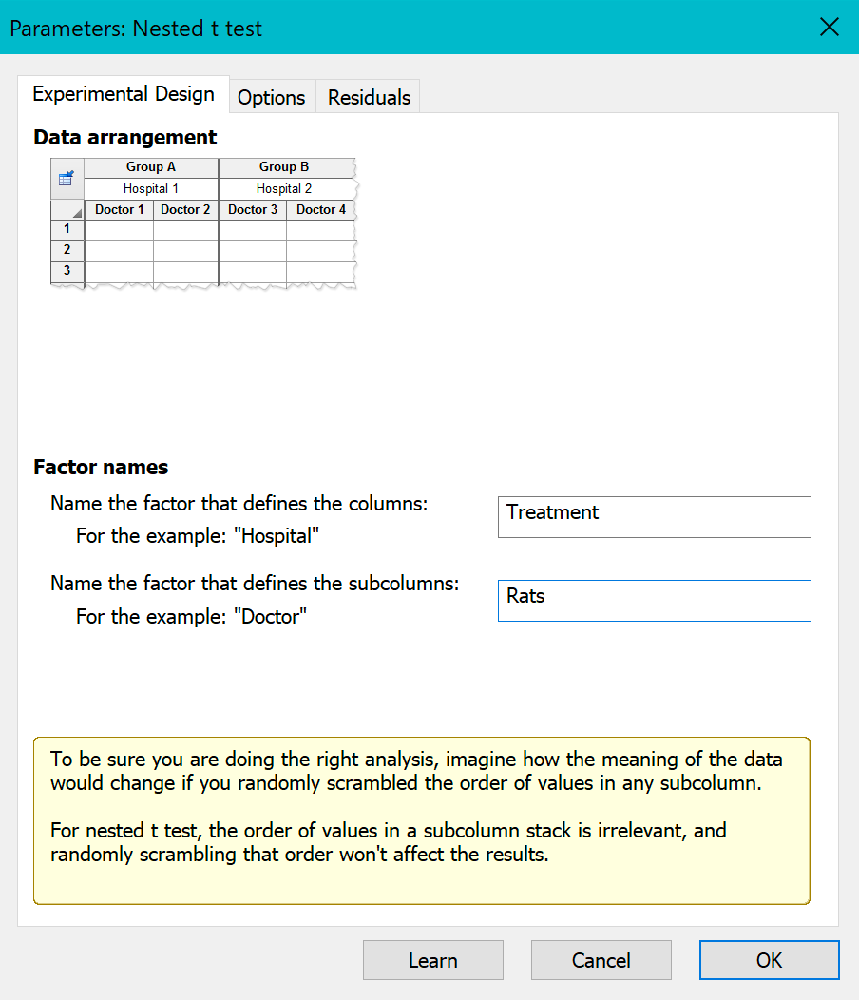Close the Nested t test dialog

point(829,28)
